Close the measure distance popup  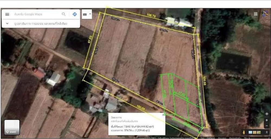(163, 115)
